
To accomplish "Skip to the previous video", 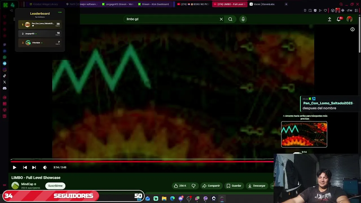I will click(25, 167).
